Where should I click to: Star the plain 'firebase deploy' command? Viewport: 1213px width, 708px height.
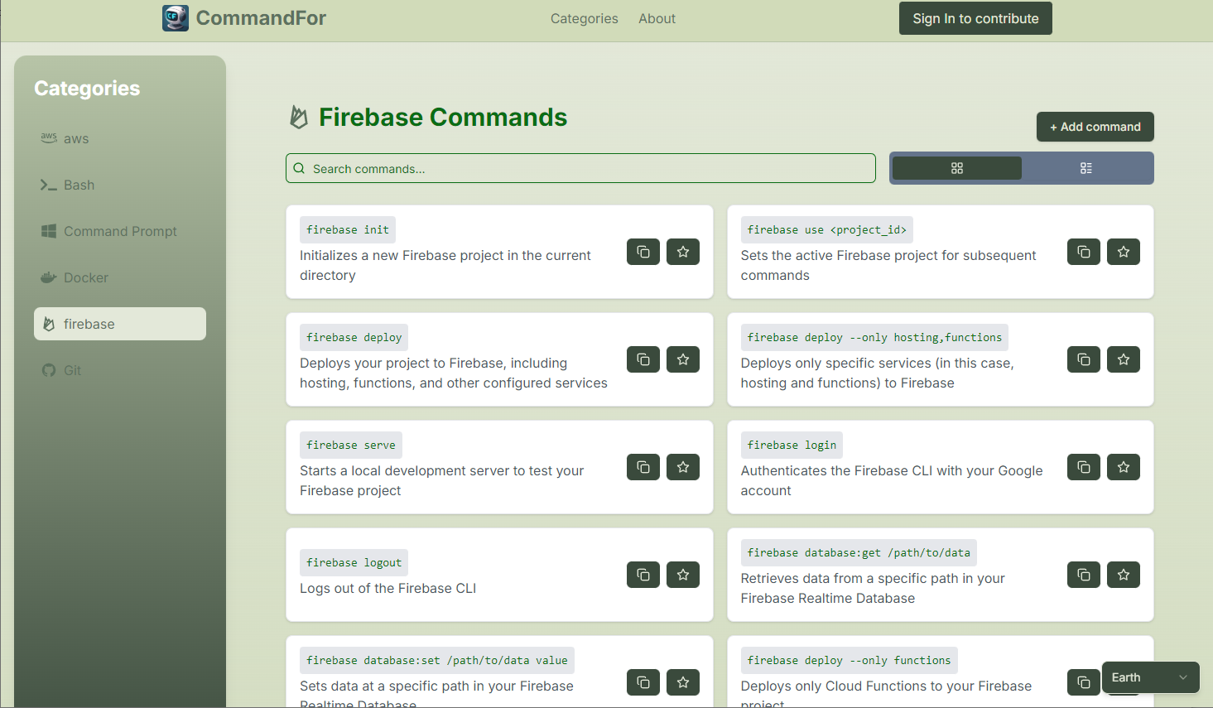click(x=683, y=359)
